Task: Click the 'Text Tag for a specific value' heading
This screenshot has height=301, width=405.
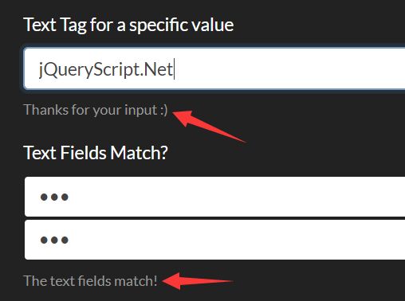Action: (128, 25)
